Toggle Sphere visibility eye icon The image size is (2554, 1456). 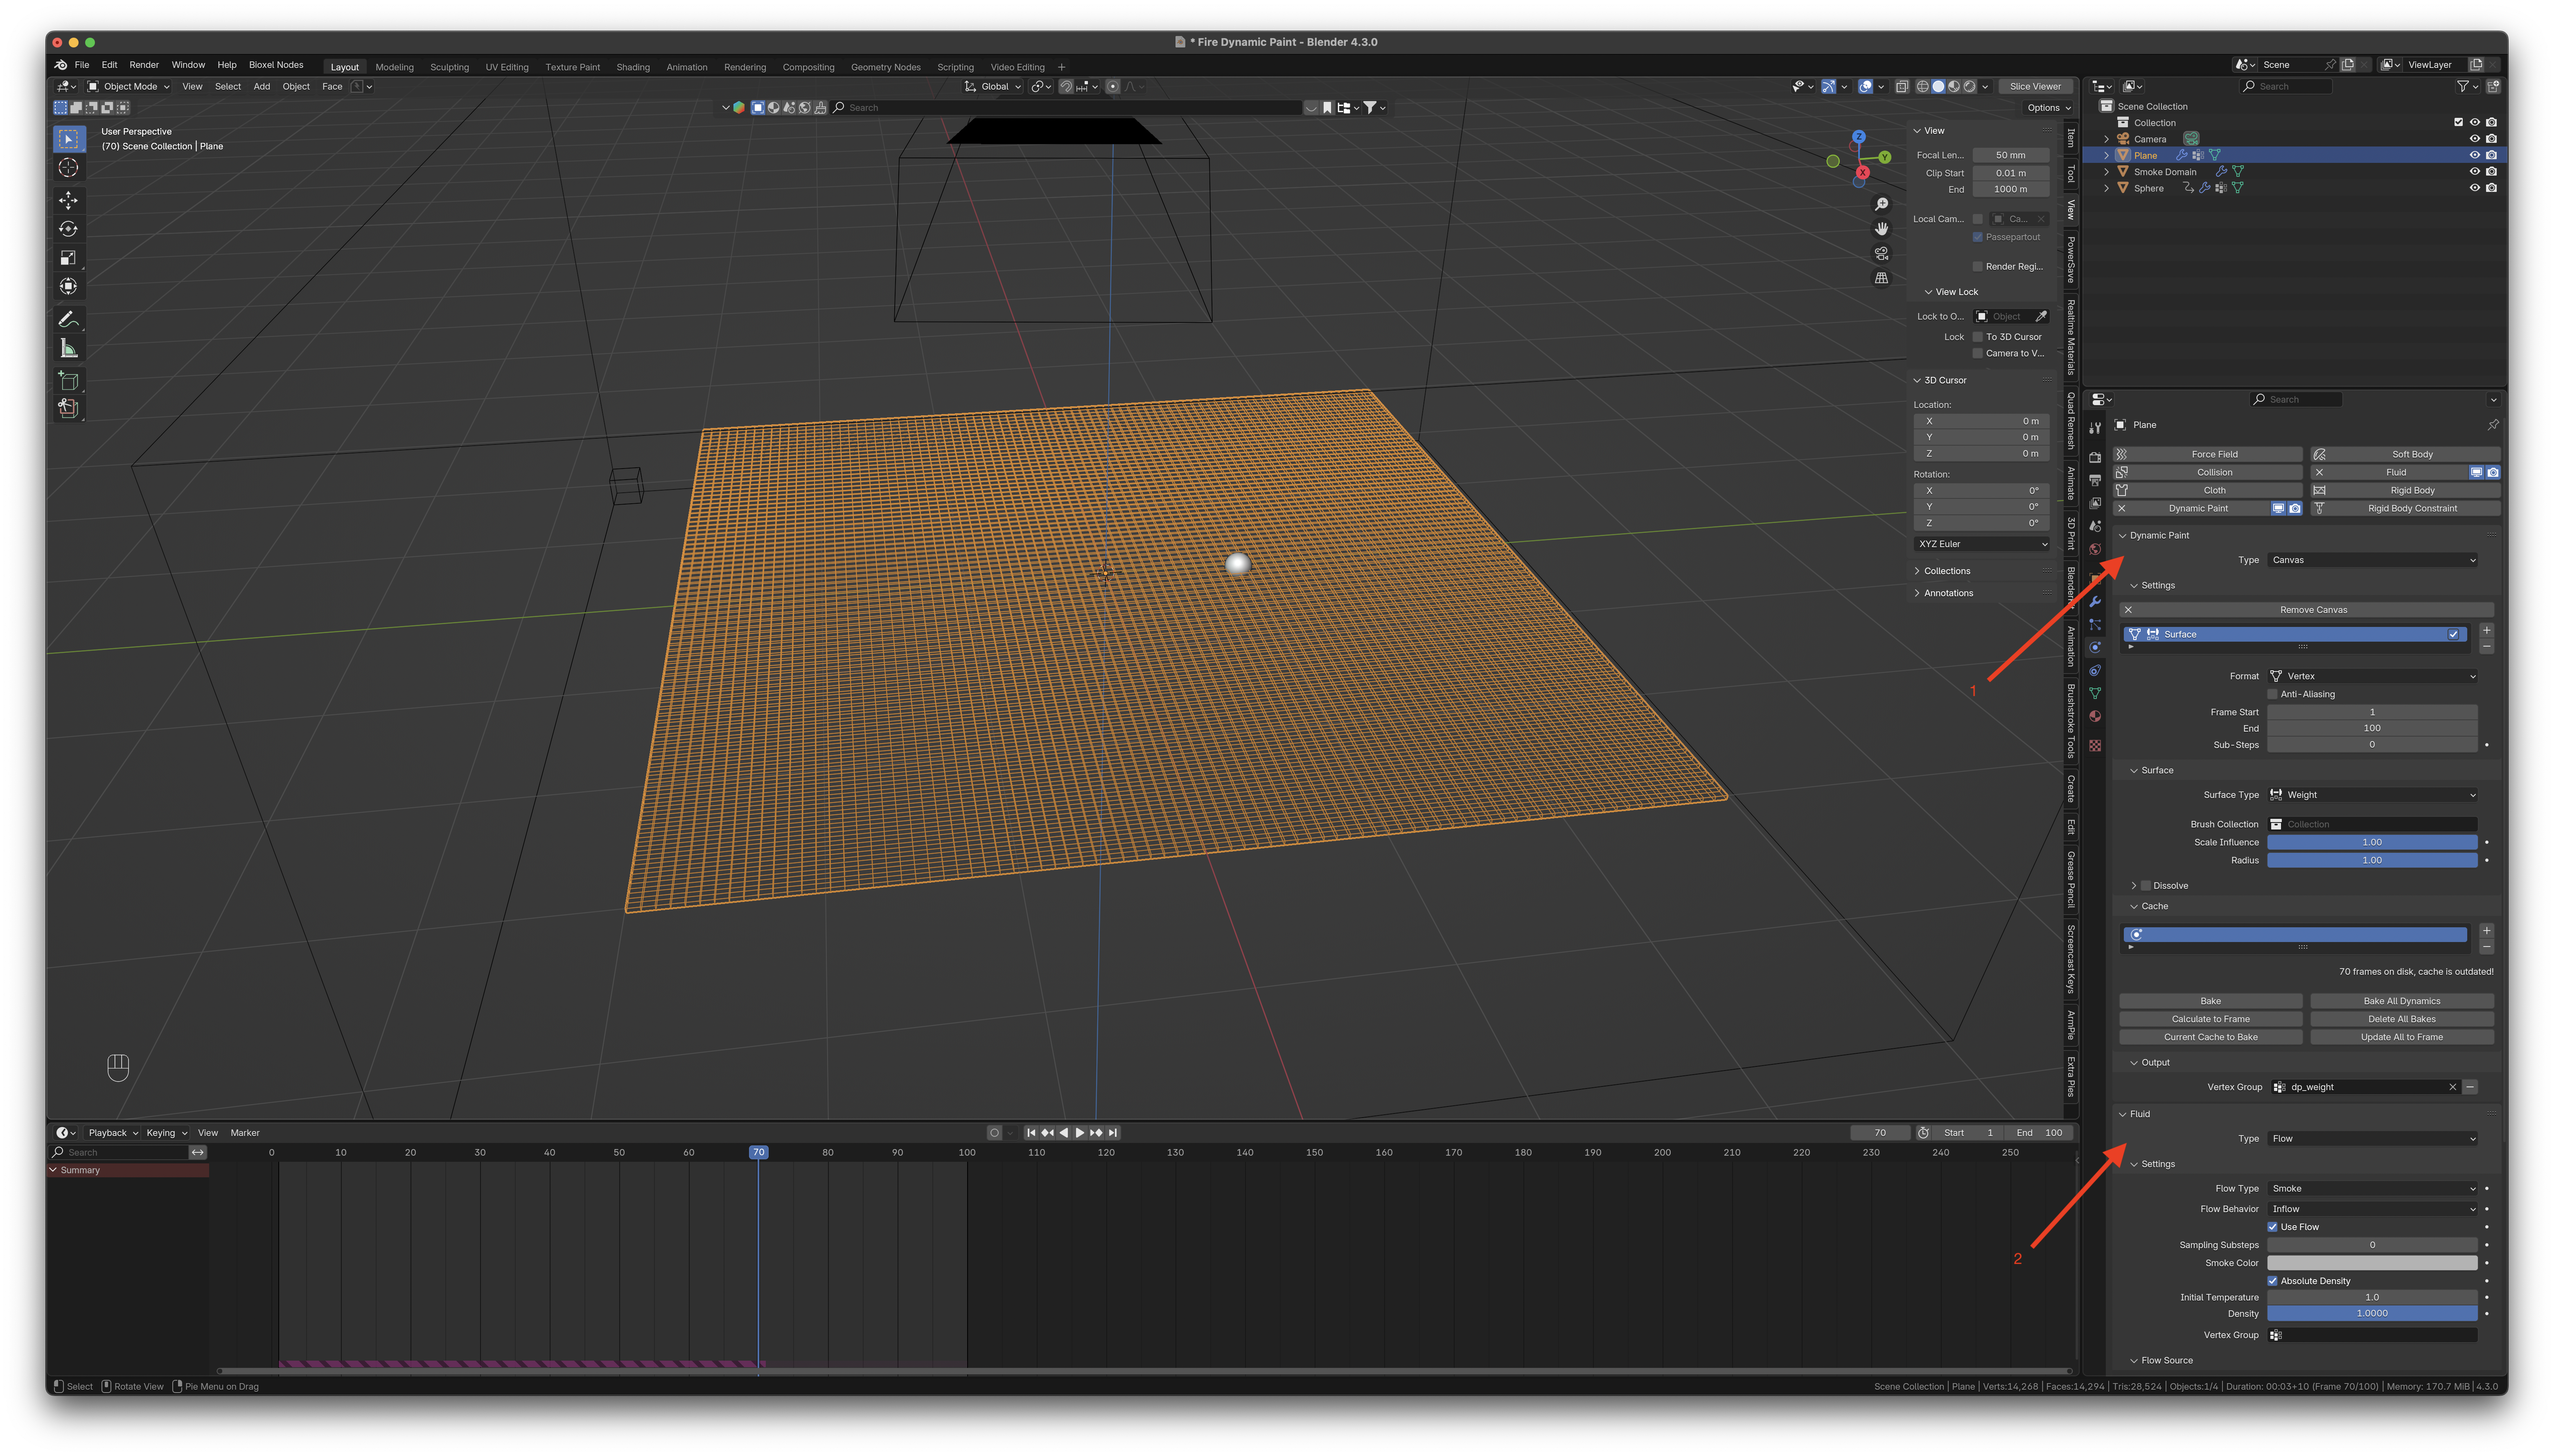click(x=2475, y=188)
